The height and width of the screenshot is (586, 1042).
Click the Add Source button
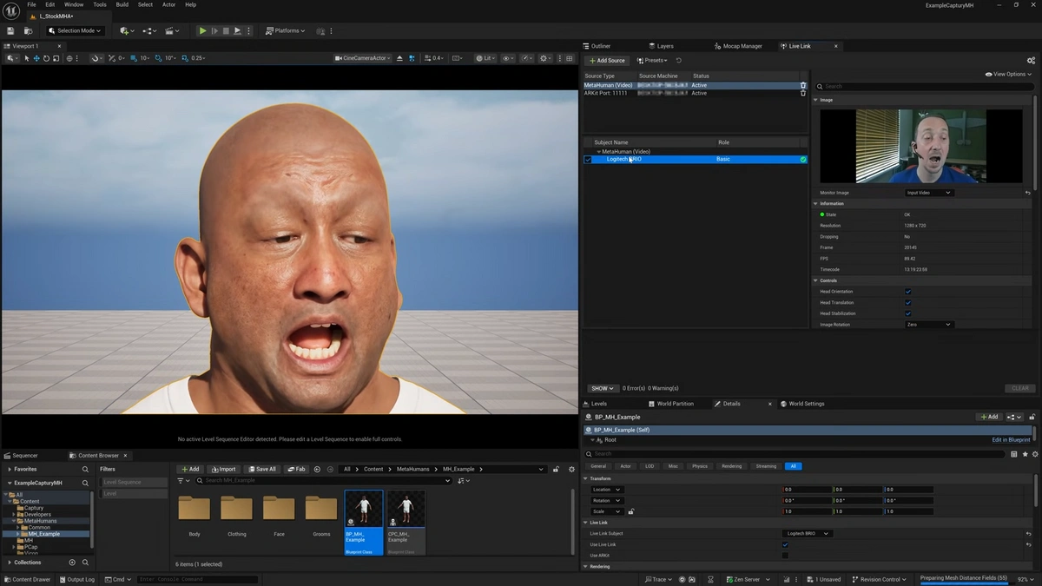pyautogui.click(x=606, y=61)
